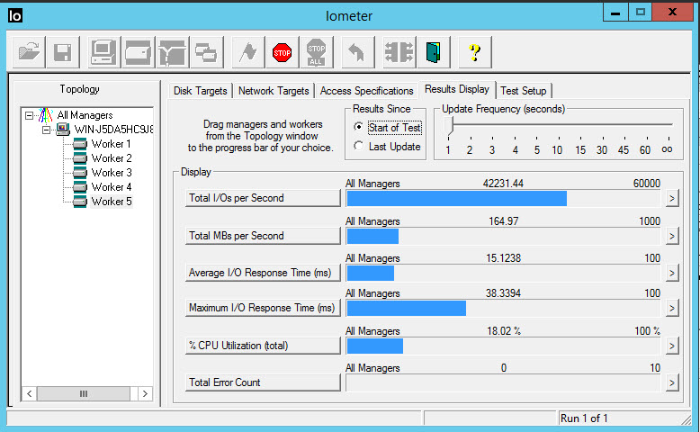Image resolution: width=700 pixels, height=432 pixels.
Task: Click the Update Frequency slider thumb
Action: click(x=449, y=125)
